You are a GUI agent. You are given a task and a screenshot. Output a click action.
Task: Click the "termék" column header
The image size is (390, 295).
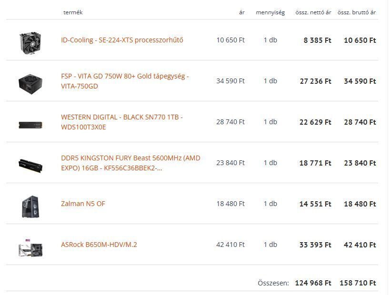click(x=73, y=12)
